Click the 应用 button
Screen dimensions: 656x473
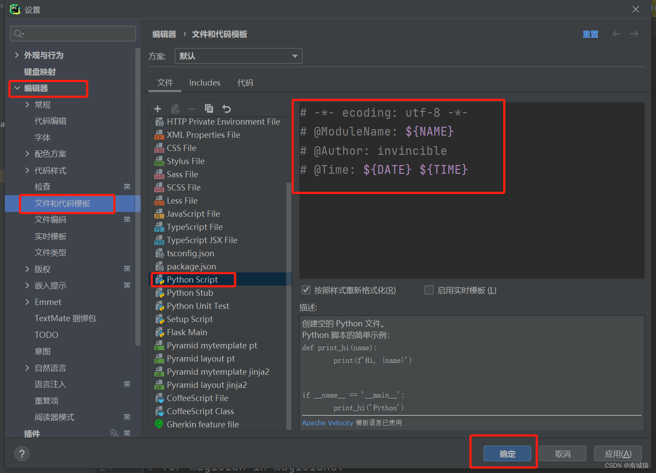click(x=618, y=454)
